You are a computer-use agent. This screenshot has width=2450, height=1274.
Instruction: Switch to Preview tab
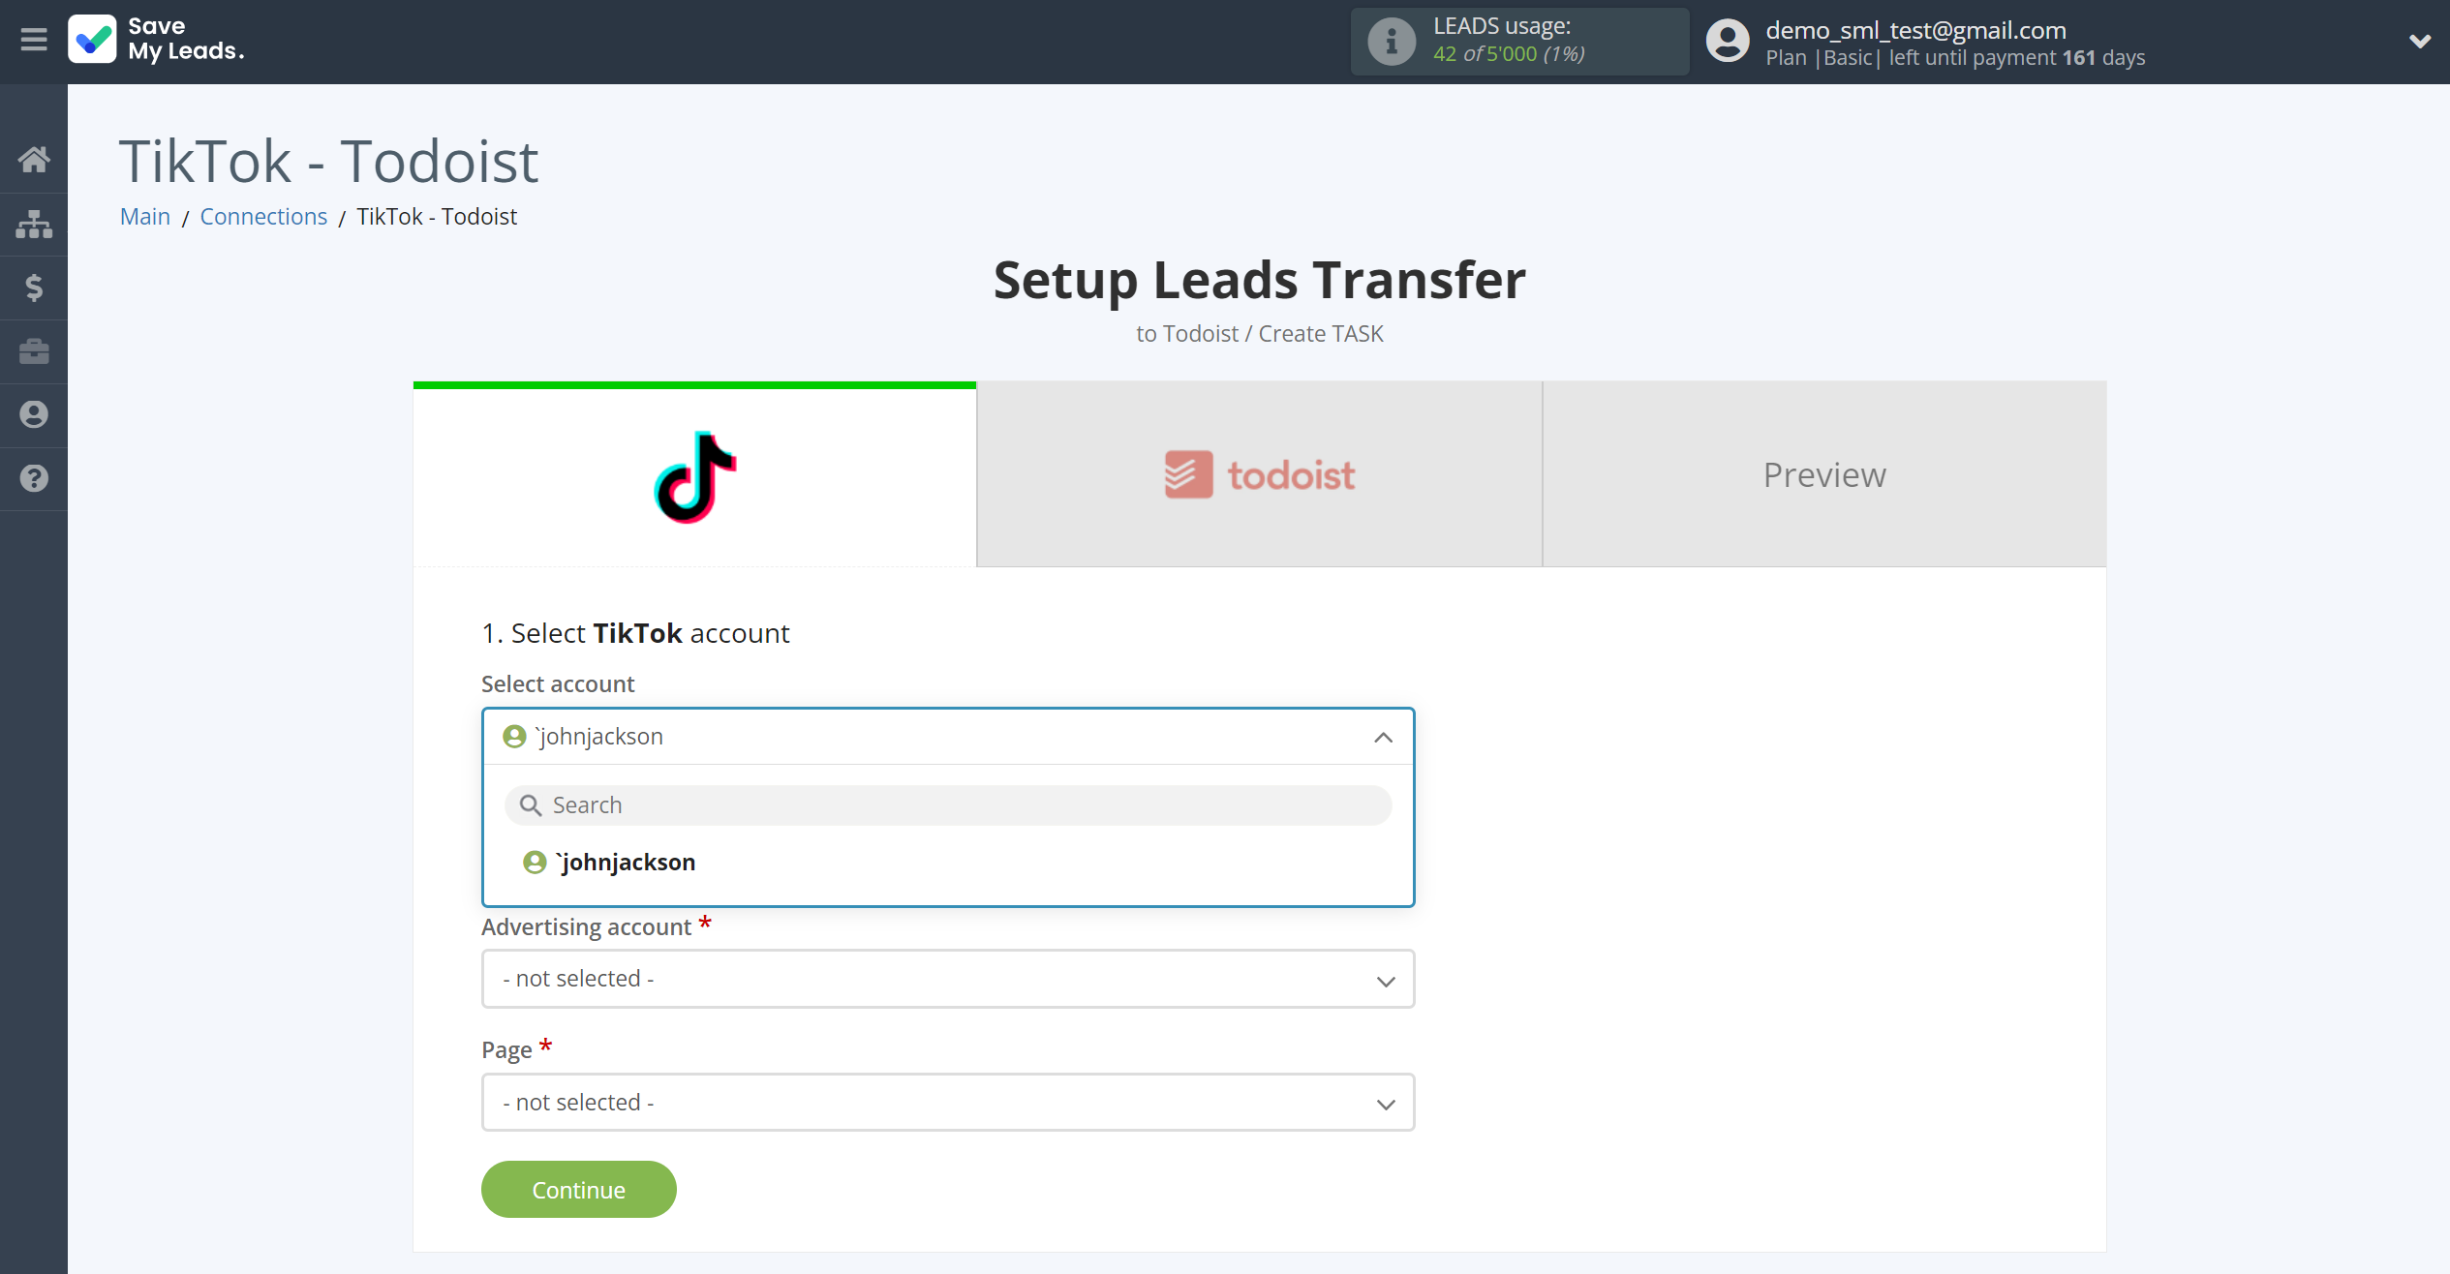(x=1824, y=473)
